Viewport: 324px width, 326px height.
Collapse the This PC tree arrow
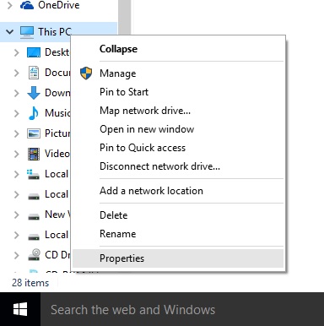(x=10, y=31)
